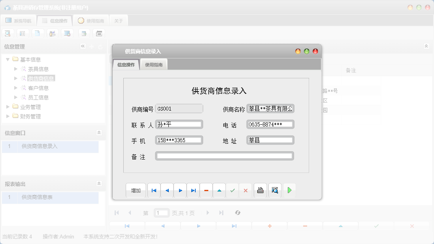The width and height of the screenshot is (434, 244).
Task: Click the 备注 input field in the form
Action: point(224,156)
